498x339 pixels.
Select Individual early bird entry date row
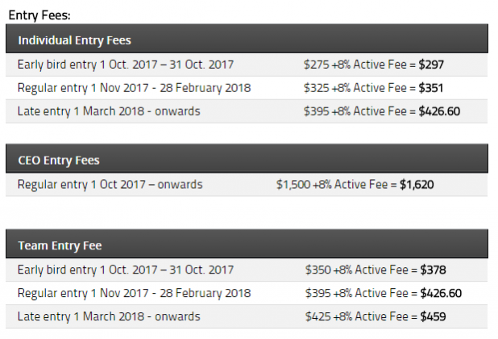tap(247, 65)
